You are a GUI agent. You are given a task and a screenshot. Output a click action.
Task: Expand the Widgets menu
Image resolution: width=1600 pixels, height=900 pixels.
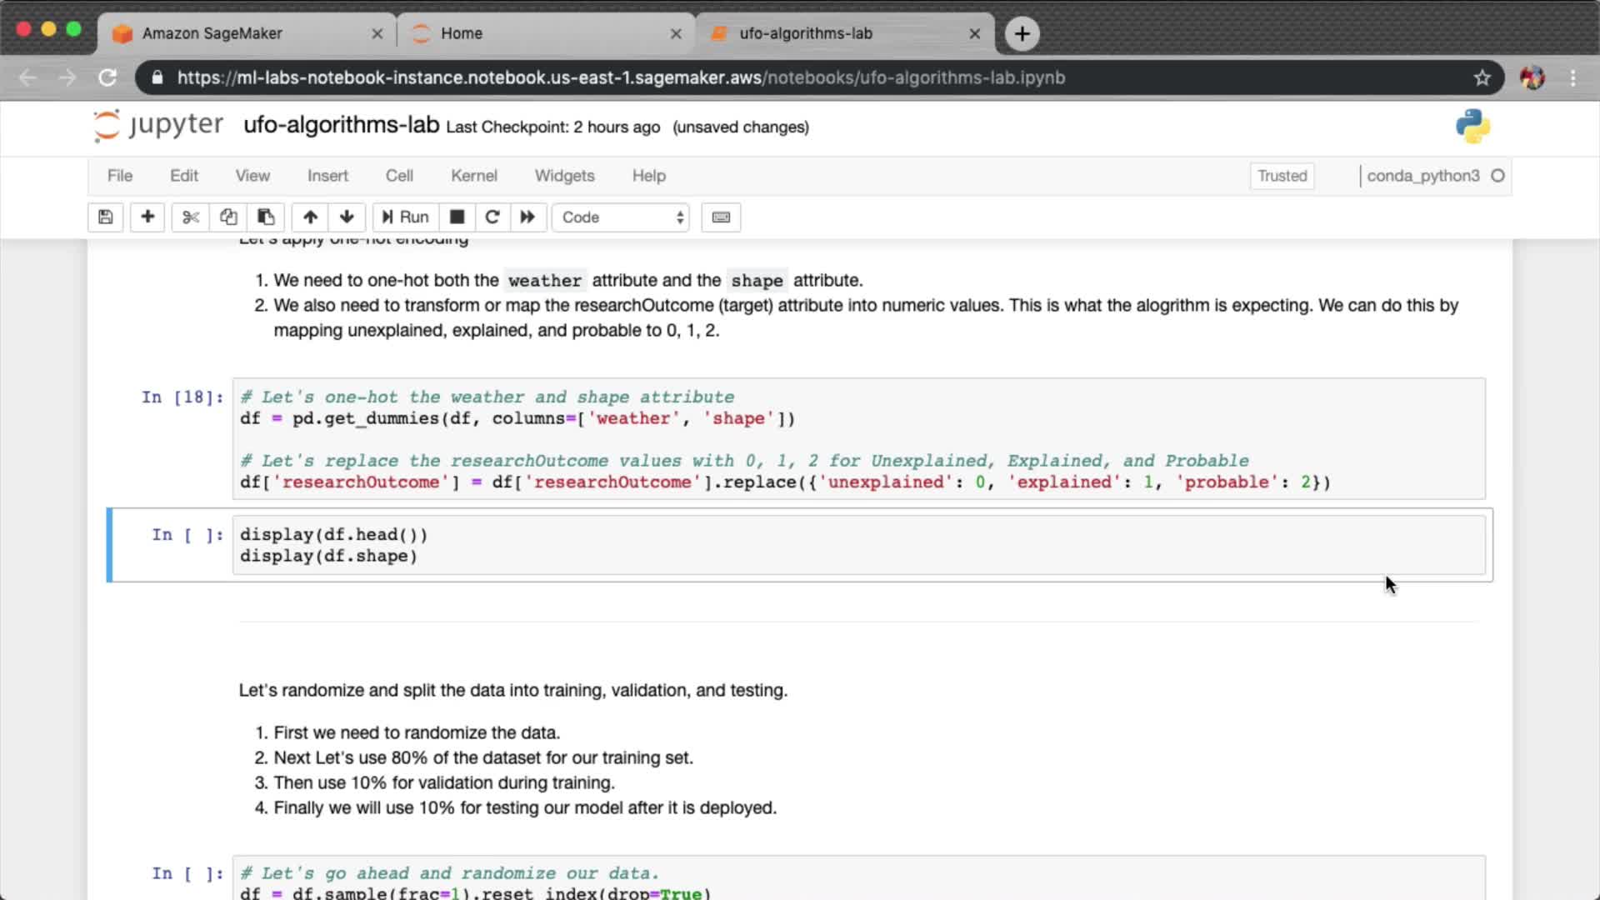pyautogui.click(x=564, y=176)
